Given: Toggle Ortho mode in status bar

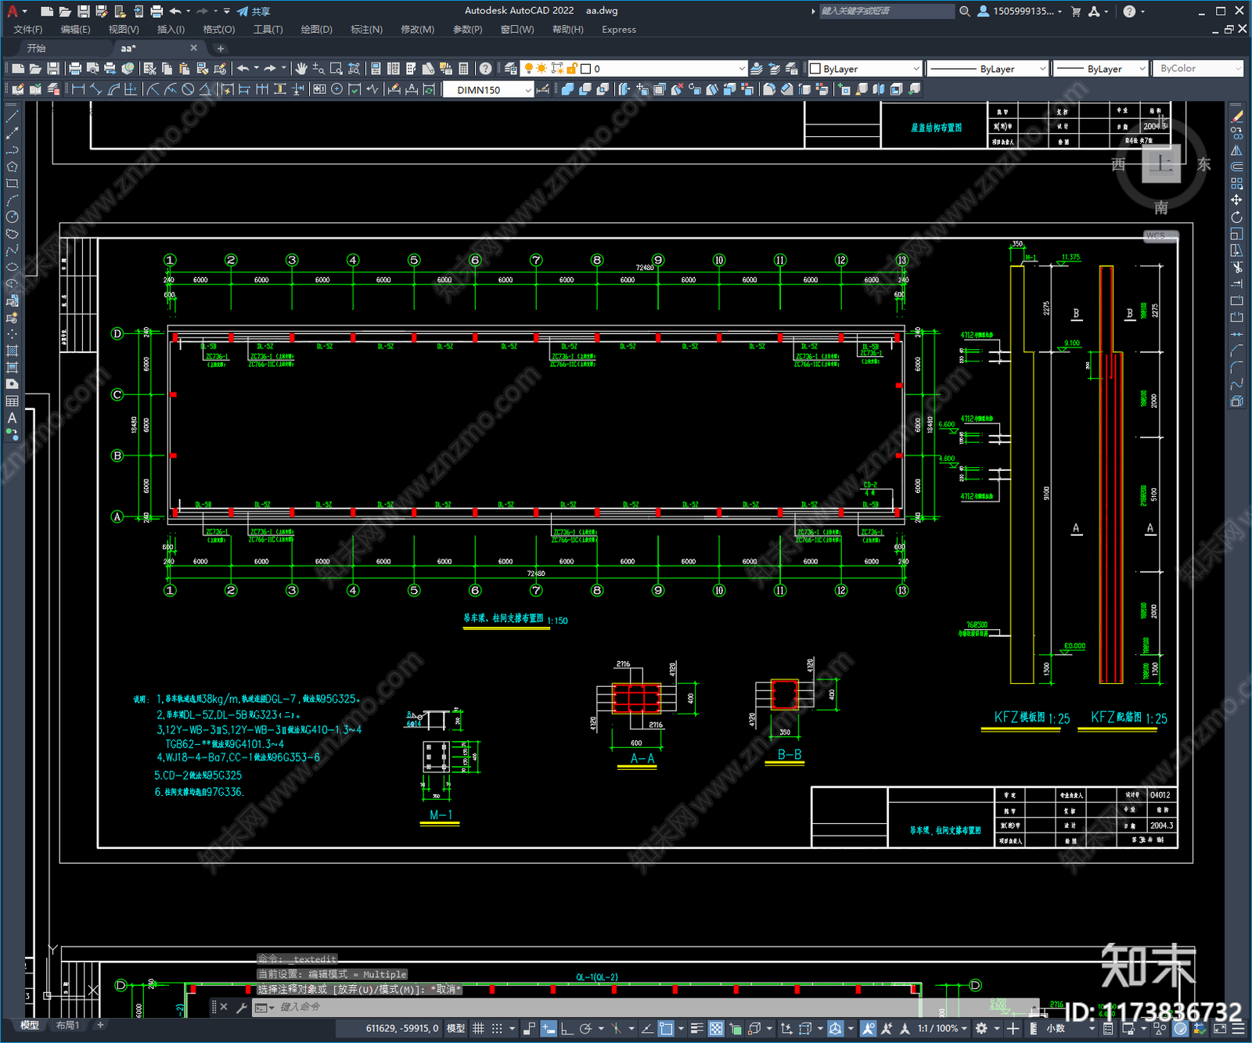Looking at the screenshot, I should click(567, 1028).
